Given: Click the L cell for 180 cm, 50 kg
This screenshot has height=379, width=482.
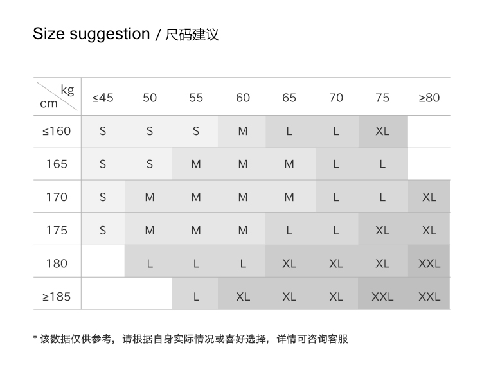Looking at the screenshot, I should 150,263.
